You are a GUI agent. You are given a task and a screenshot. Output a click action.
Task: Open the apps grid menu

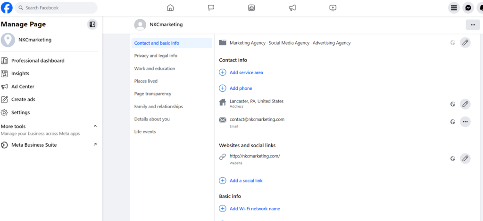click(454, 8)
